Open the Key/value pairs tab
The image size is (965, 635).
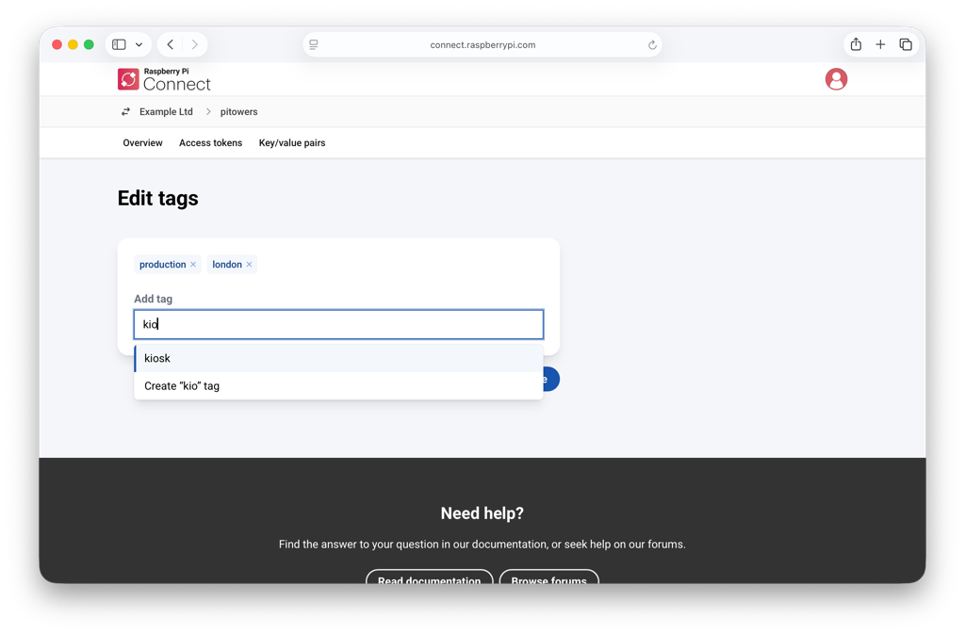coord(291,143)
